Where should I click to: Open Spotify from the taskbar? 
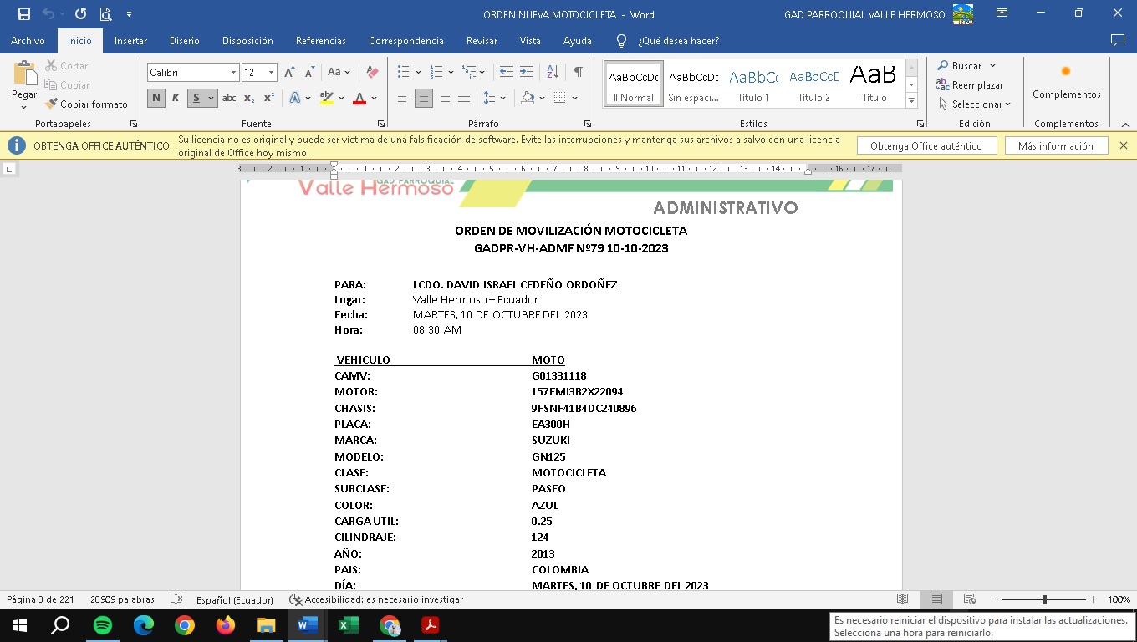103,625
